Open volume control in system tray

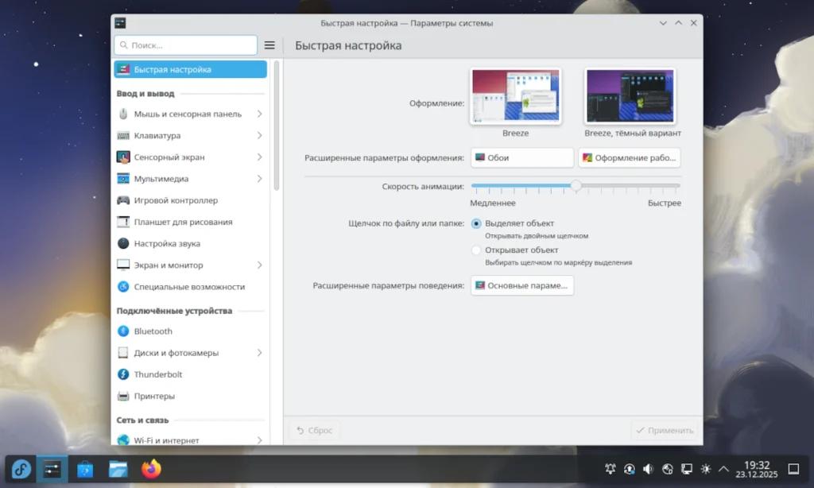pyautogui.click(x=649, y=469)
